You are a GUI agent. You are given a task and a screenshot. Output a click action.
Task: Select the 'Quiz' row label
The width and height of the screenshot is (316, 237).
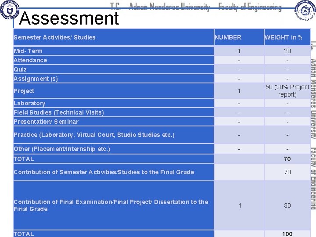point(20,69)
